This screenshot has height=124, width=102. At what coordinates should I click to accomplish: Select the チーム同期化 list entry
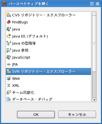48,92
